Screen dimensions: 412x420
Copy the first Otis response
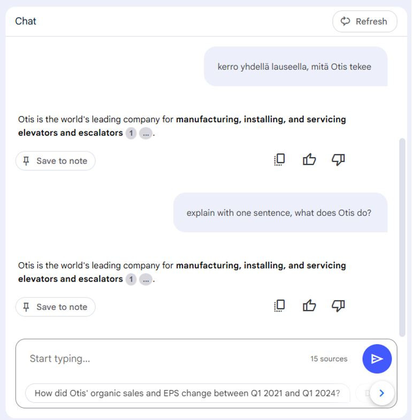click(279, 160)
